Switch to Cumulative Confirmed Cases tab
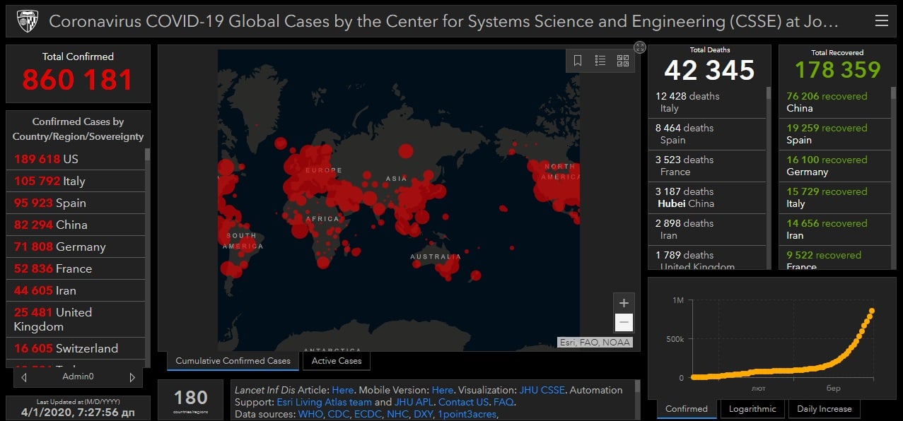Image resolution: width=903 pixels, height=421 pixels. pyautogui.click(x=233, y=361)
